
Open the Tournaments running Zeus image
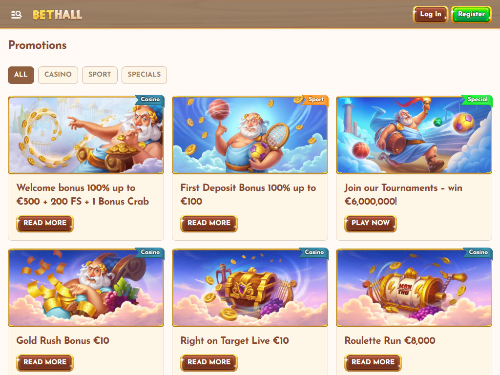(x=414, y=135)
